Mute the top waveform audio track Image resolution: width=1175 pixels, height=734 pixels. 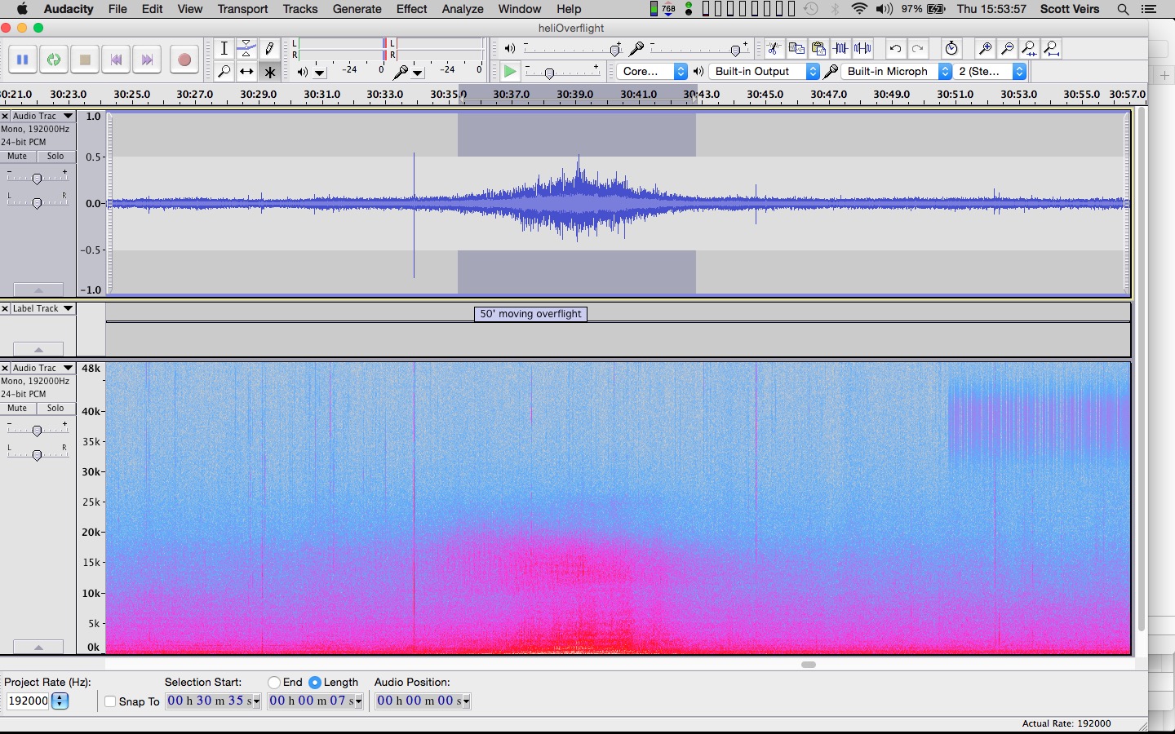[x=18, y=157]
